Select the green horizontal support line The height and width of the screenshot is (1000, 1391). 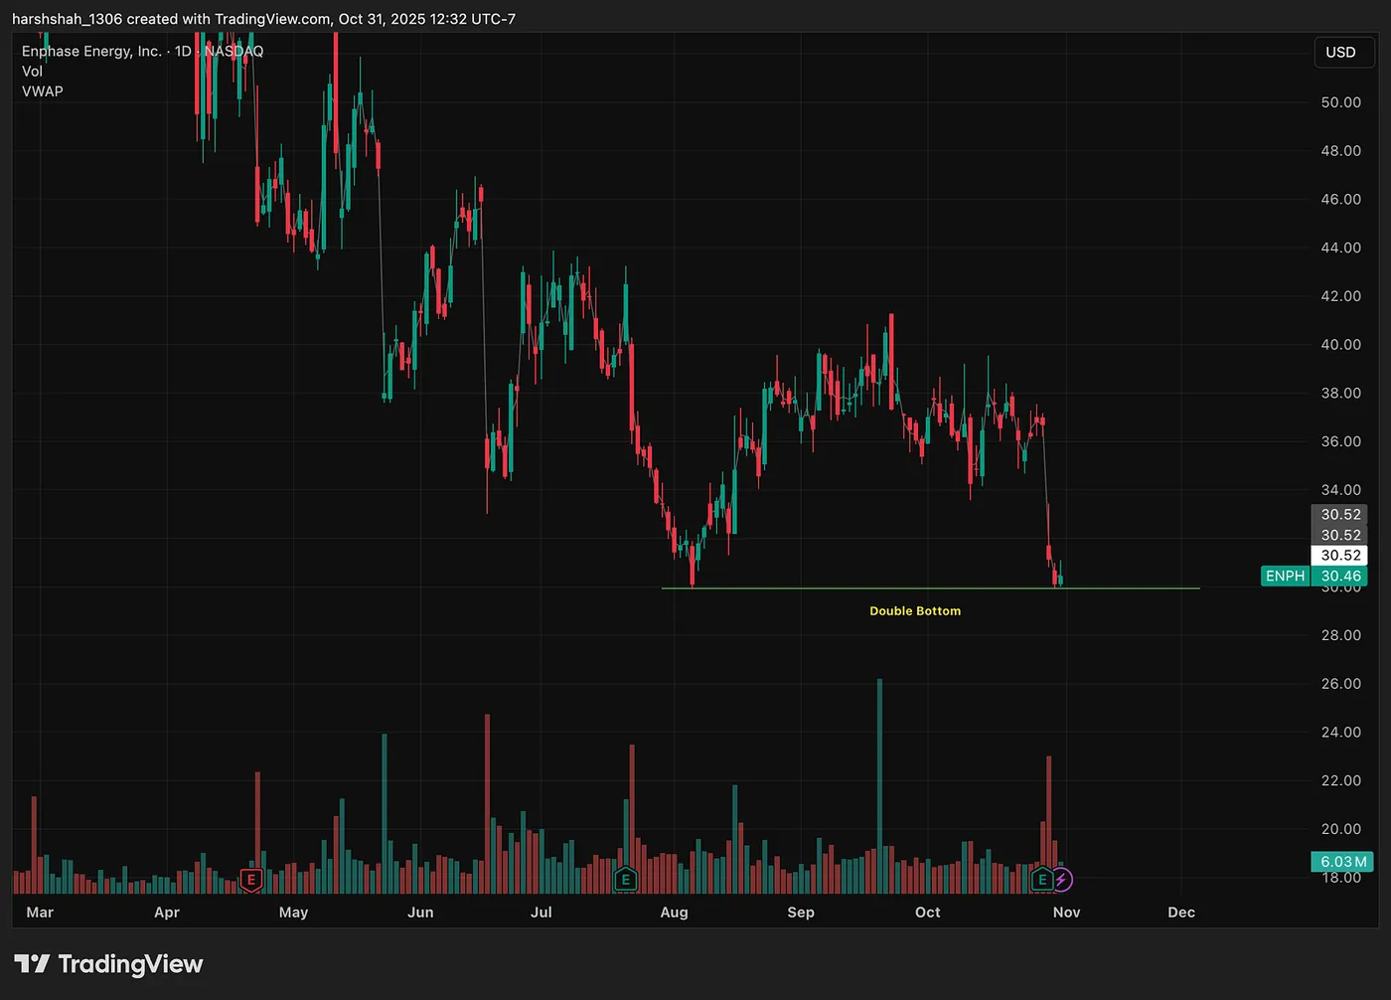click(930, 588)
